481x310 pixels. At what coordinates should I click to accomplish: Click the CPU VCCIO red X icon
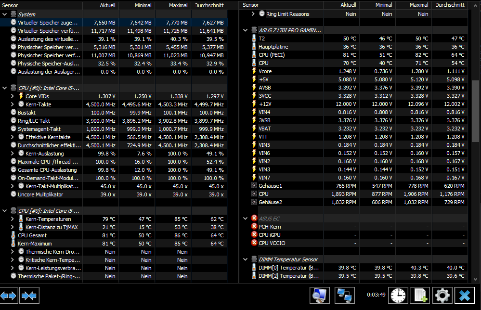(x=254, y=243)
